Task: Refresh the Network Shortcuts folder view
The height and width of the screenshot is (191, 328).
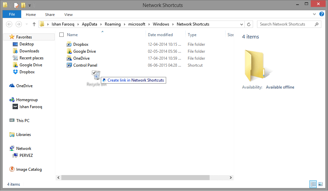Action: click(x=249, y=24)
